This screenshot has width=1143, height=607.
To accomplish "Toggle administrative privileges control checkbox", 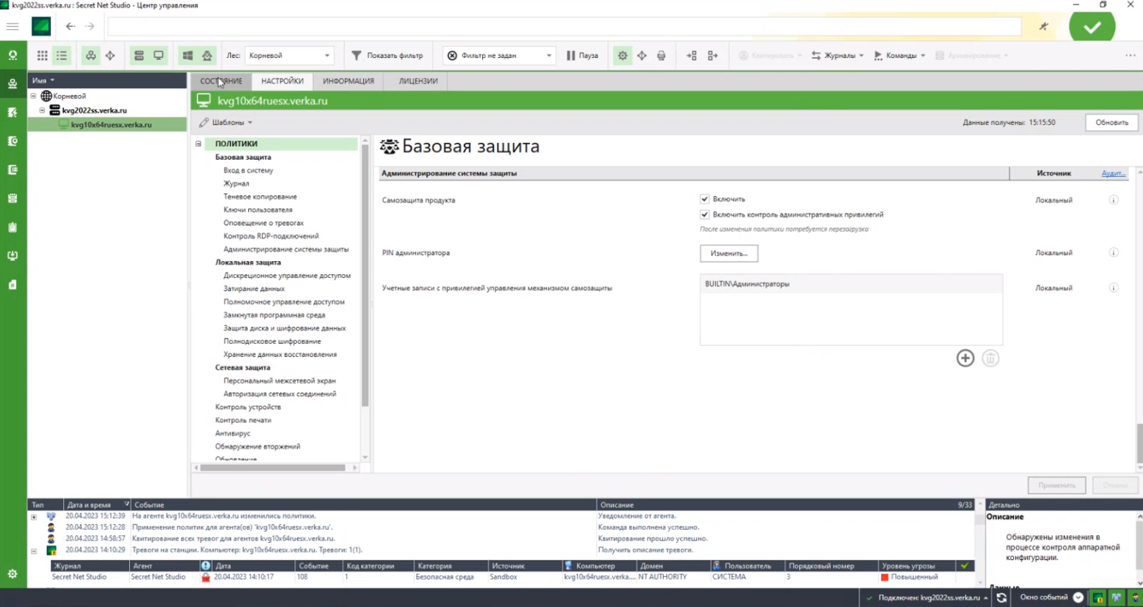I will pyautogui.click(x=704, y=215).
